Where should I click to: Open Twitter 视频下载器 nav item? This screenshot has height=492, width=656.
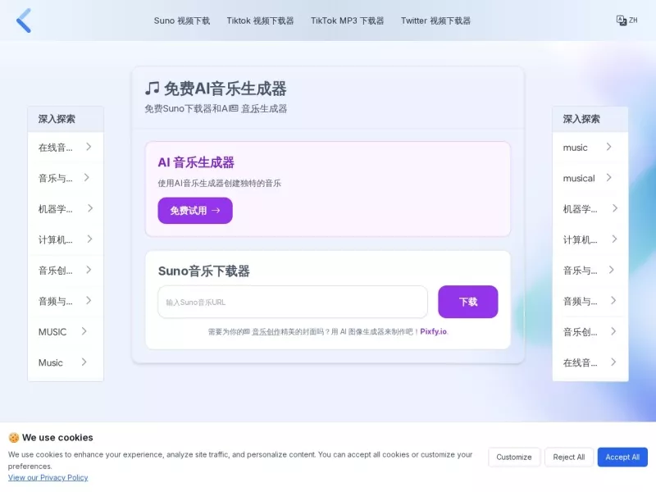(435, 20)
